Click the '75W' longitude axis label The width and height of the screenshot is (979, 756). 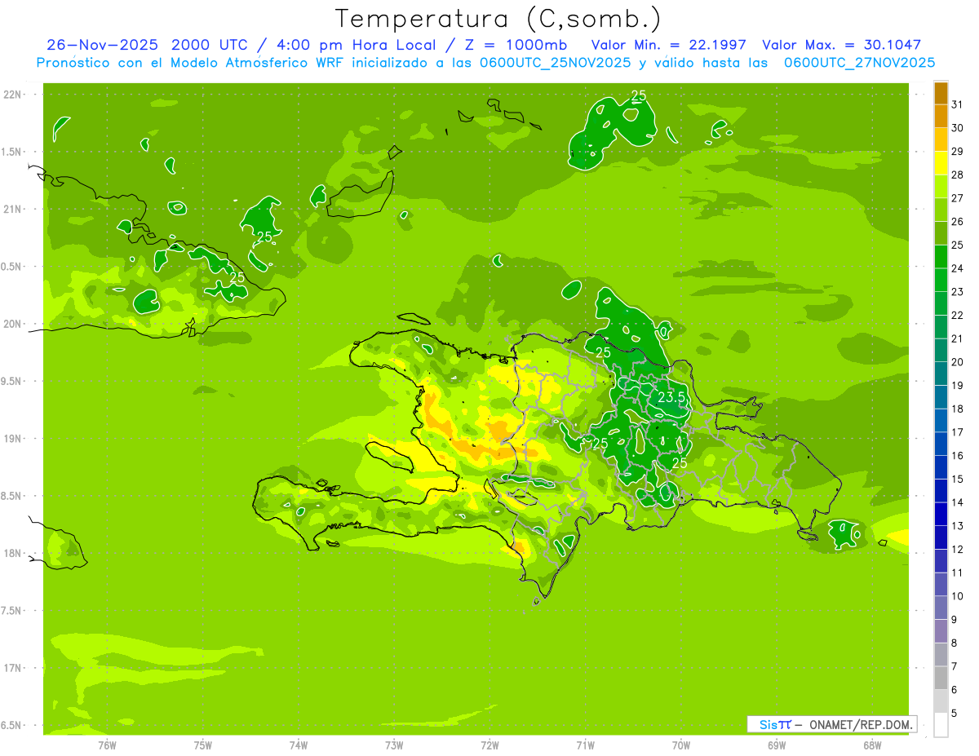point(202,745)
